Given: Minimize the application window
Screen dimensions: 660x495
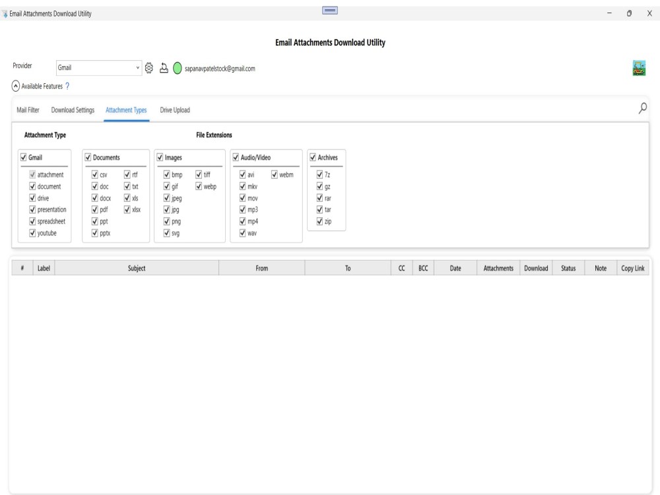Looking at the screenshot, I should (609, 13).
